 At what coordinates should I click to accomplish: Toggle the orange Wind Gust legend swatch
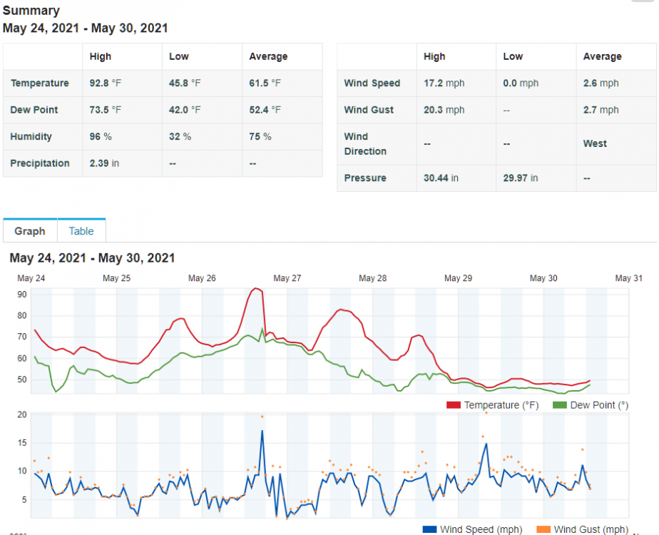543,529
